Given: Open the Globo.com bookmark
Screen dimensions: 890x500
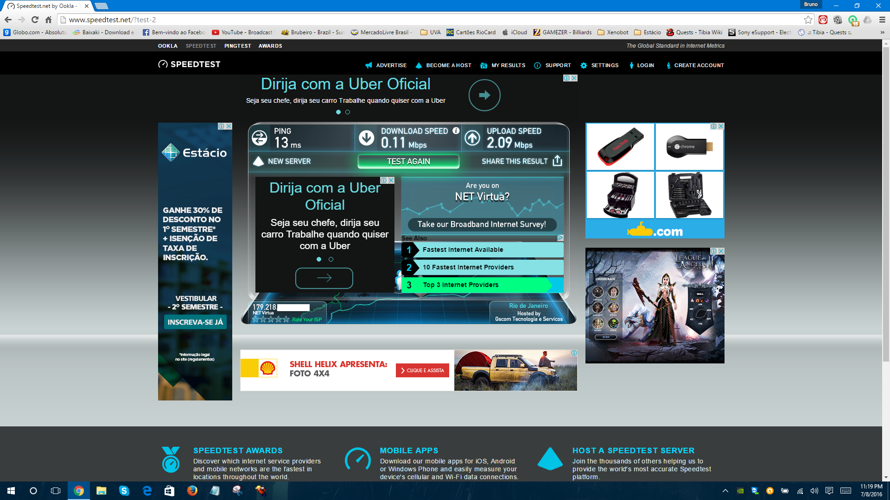Looking at the screenshot, I should click(35, 32).
